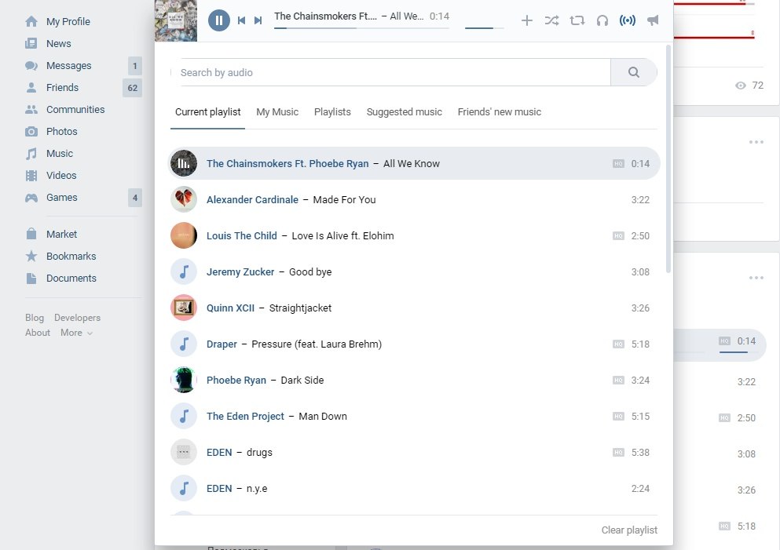The width and height of the screenshot is (780, 550).
Task: Play Draper Pressure note icon
Action: pos(184,344)
